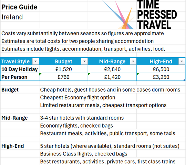Screen dimensions: 186x165
Task: Click the table resize handle corner
Action: [x=184, y=80]
